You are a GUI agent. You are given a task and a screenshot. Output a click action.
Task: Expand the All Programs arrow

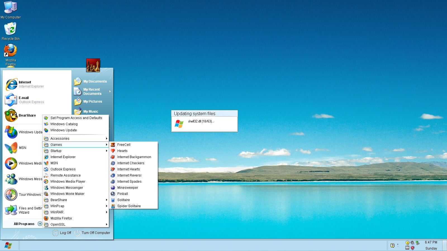40,224
